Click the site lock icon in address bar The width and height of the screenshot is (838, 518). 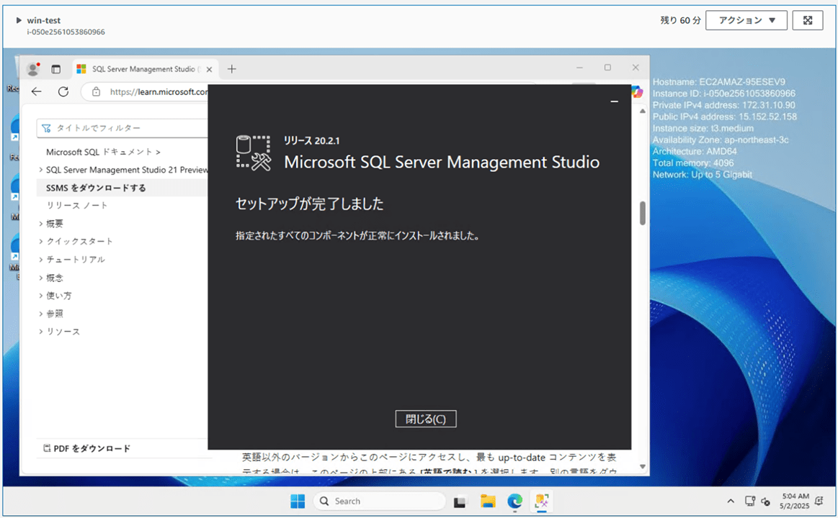96,92
